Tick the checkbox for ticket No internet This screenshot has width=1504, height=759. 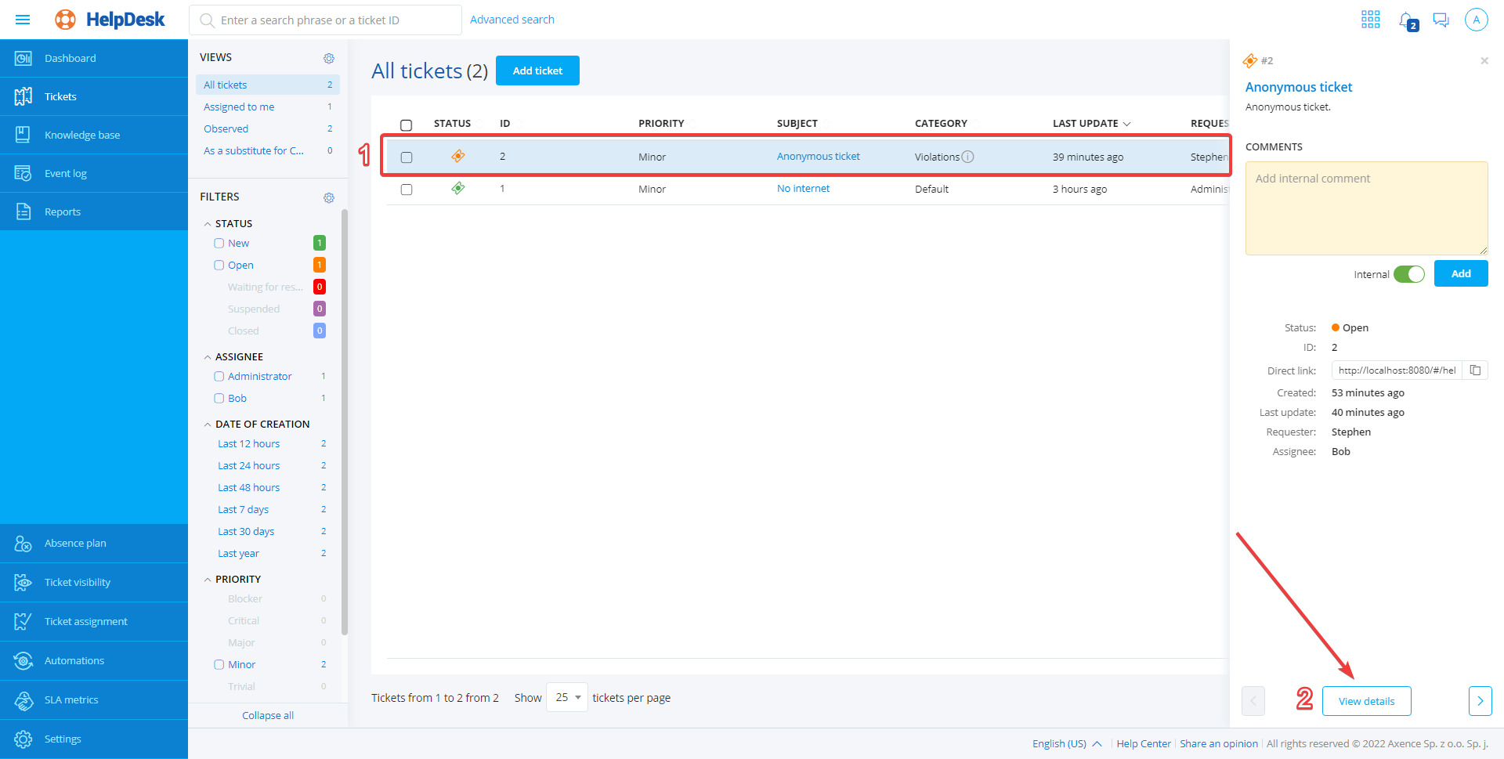click(406, 190)
